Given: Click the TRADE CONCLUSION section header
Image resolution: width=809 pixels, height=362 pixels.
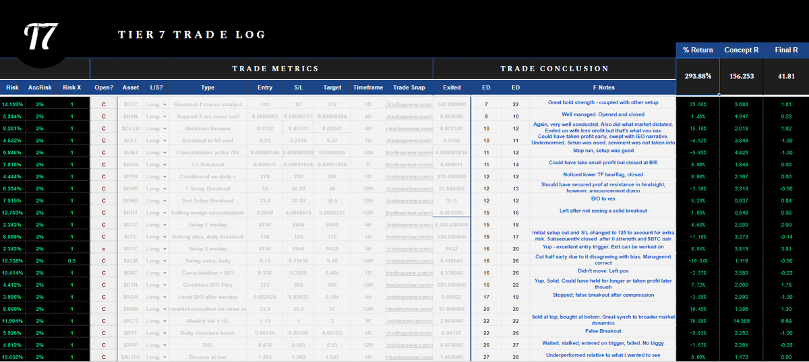Looking at the screenshot, I should click(554, 69).
